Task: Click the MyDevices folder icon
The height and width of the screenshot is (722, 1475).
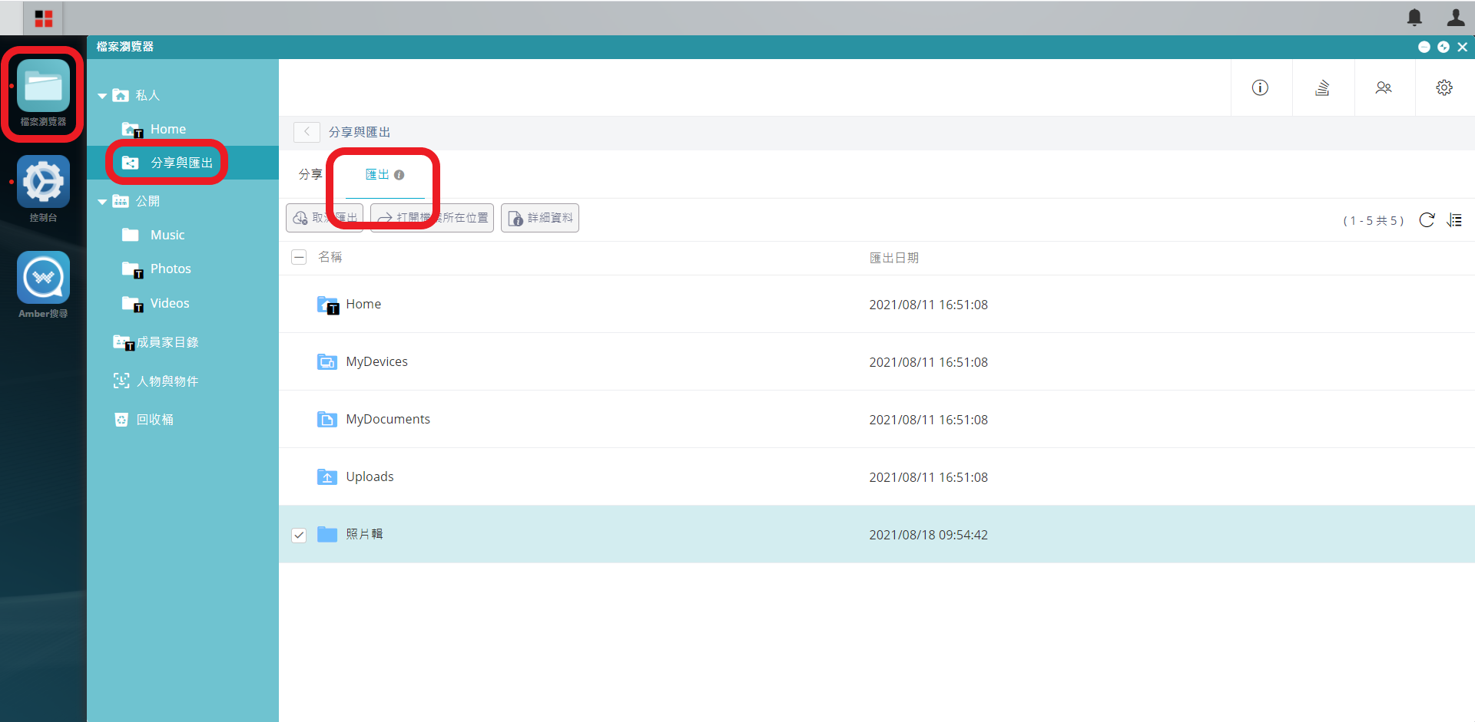Action: point(327,361)
